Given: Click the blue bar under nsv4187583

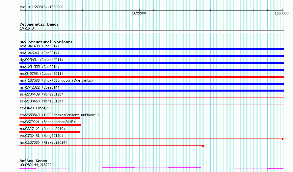Looking at the screenshot, I should click(151, 84).
